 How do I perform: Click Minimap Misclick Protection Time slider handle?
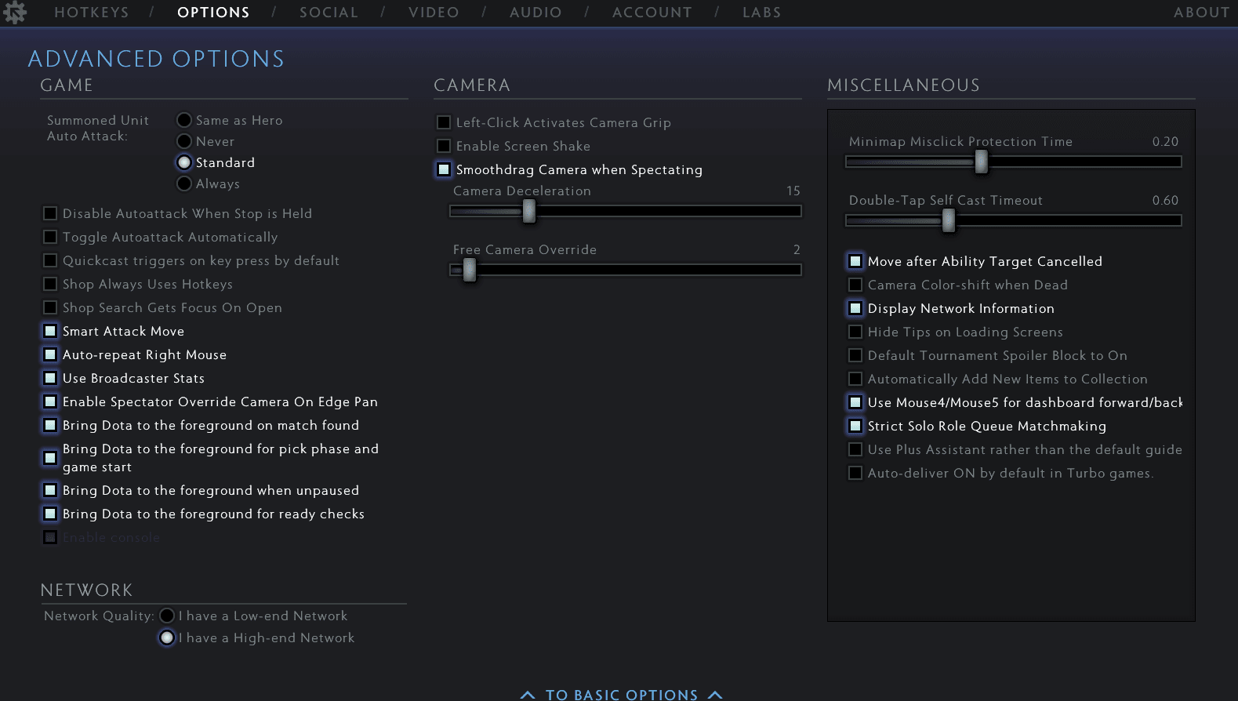(981, 162)
